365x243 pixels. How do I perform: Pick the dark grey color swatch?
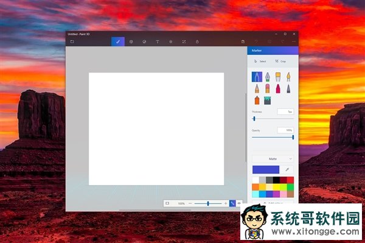(269, 180)
